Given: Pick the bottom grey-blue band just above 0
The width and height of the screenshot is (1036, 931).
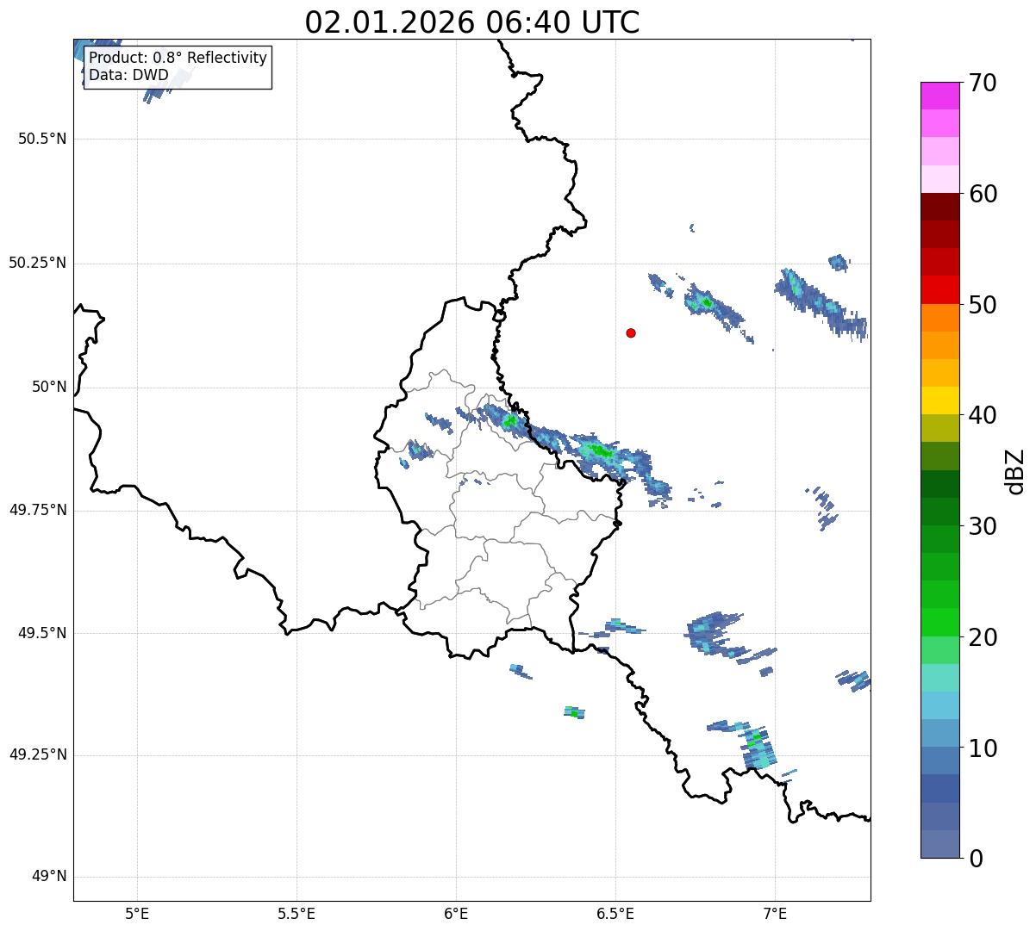Looking at the screenshot, I should point(940,844).
